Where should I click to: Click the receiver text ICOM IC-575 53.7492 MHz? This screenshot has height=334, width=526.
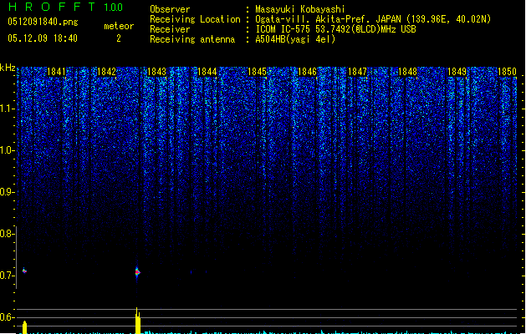(x=335, y=29)
